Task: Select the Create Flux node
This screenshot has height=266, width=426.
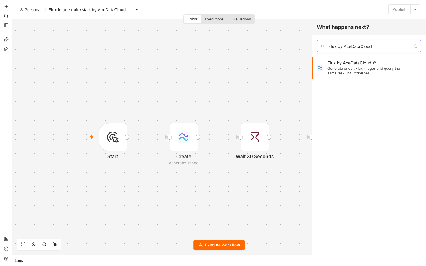Action: pyautogui.click(x=184, y=137)
